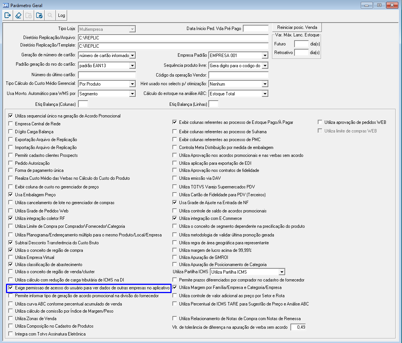The image size is (402, 343).
Task: Focus the Diretório Replicação/Arquivo field
Action: 173,38
